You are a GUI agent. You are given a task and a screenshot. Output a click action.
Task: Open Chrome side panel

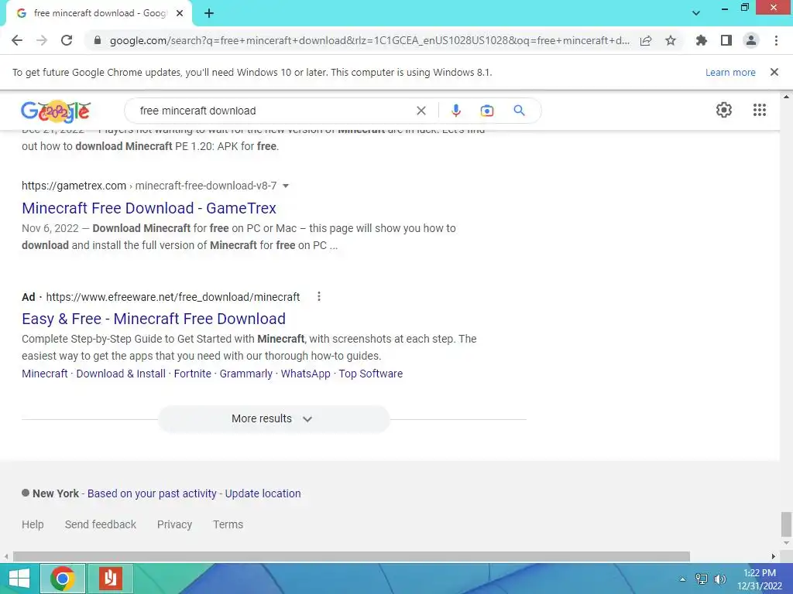click(x=726, y=40)
